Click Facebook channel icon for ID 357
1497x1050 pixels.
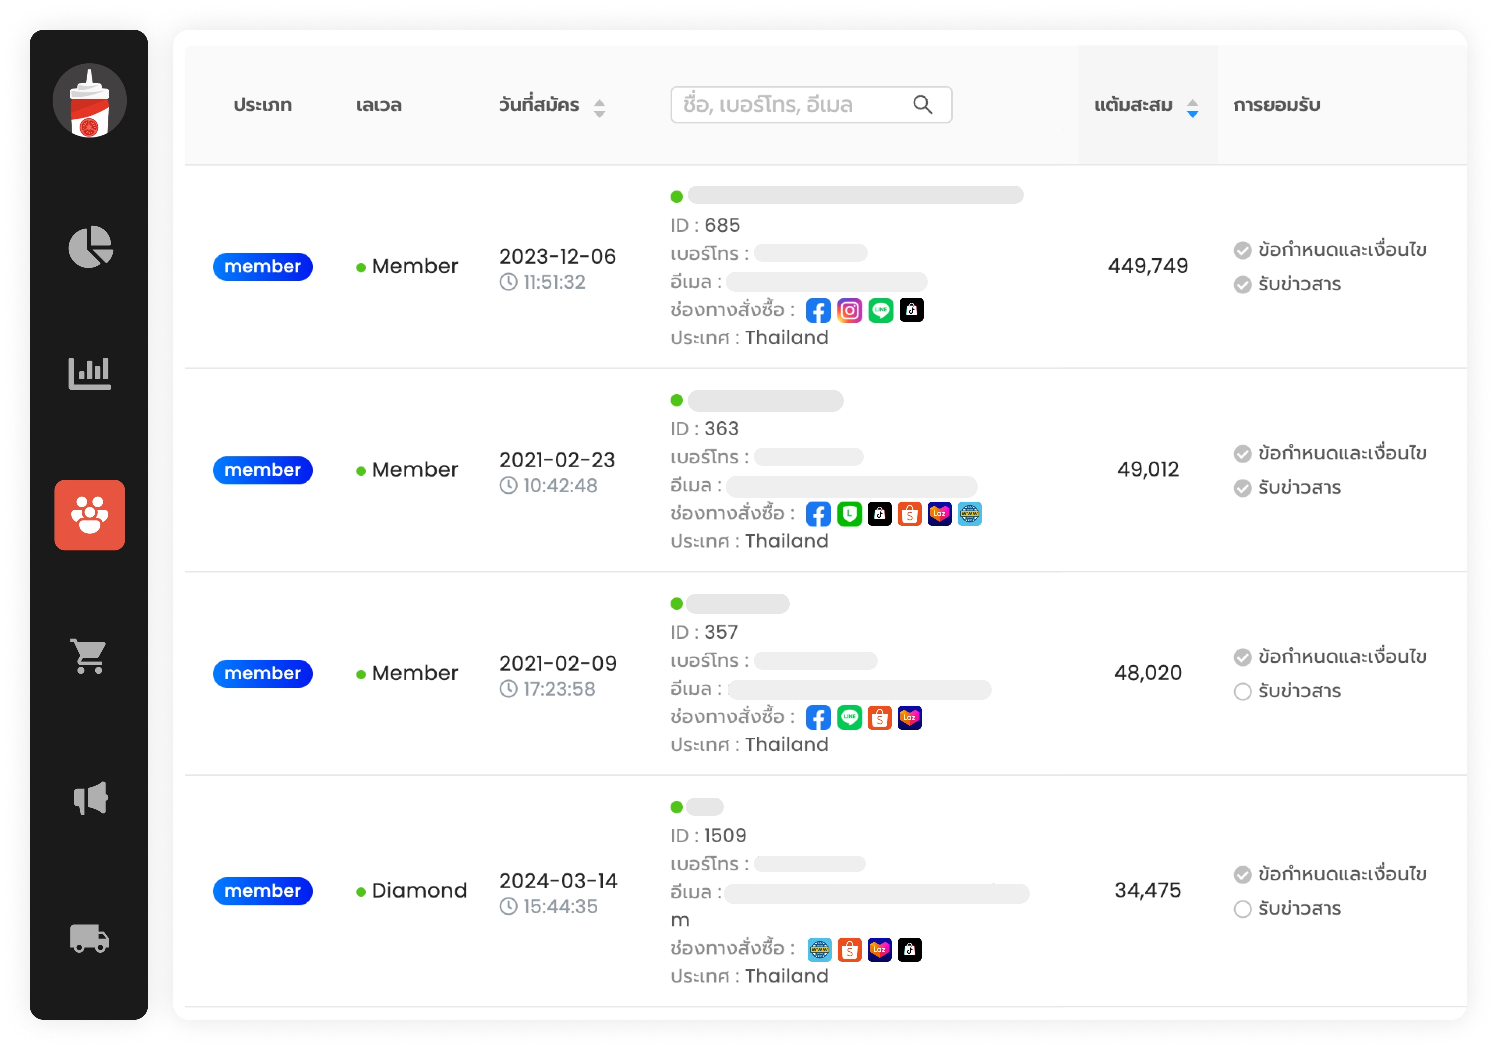[x=818, y=717]
